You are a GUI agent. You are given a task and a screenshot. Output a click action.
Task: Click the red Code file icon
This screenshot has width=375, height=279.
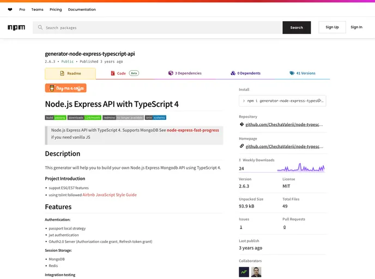113,73
